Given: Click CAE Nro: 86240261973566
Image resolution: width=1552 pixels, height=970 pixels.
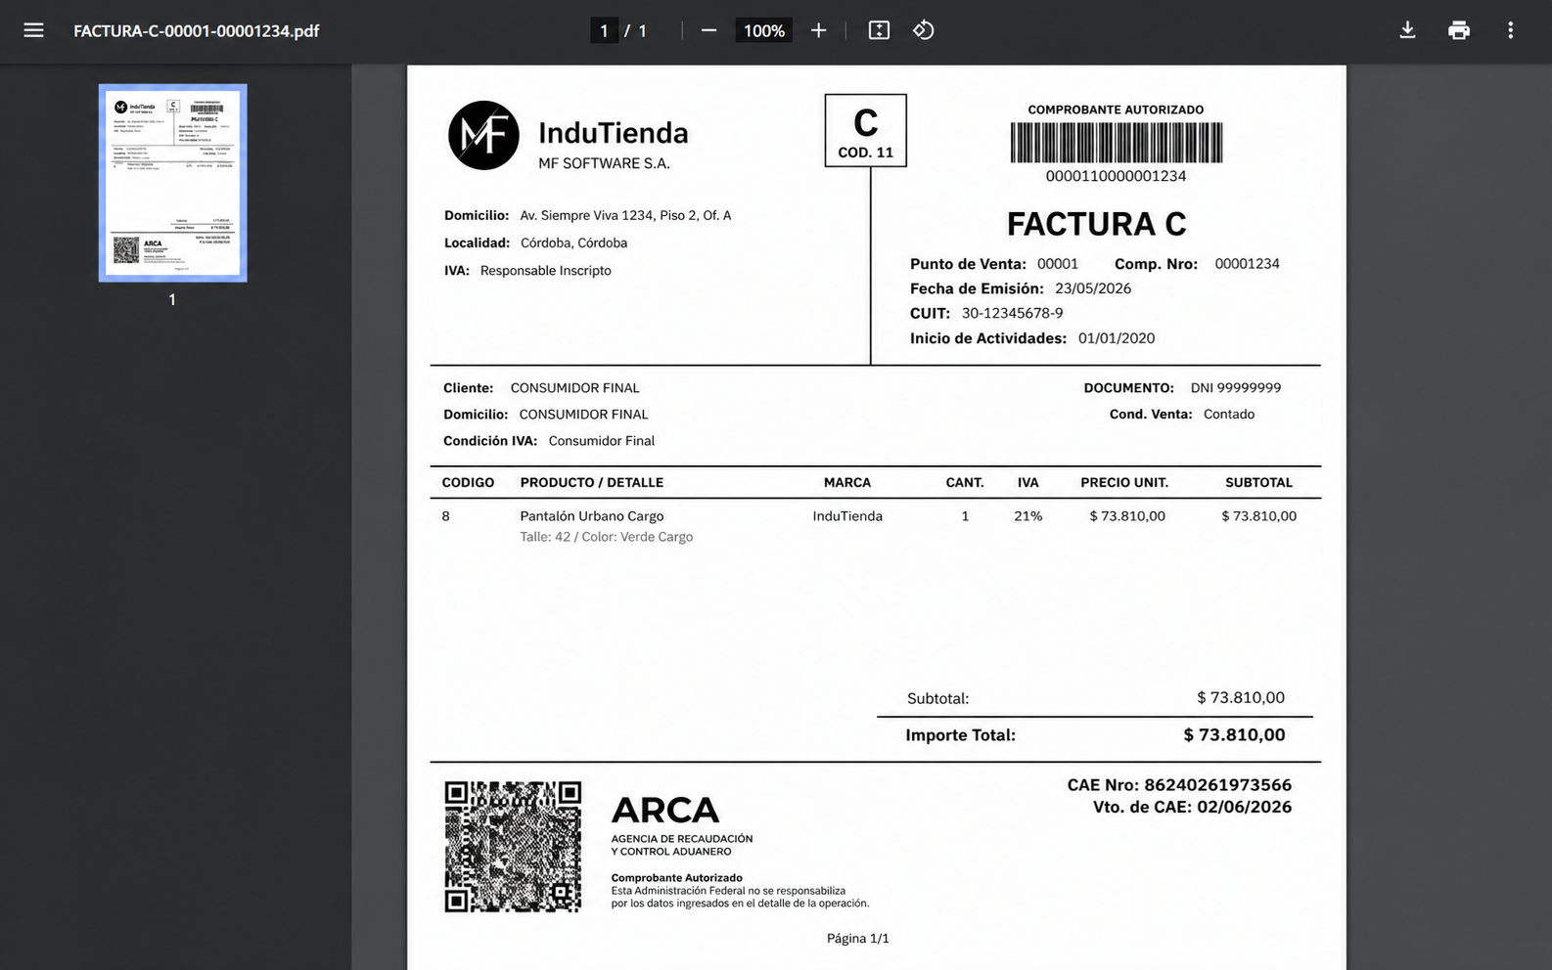Looking at the screenshot, I should (1179, 784).
